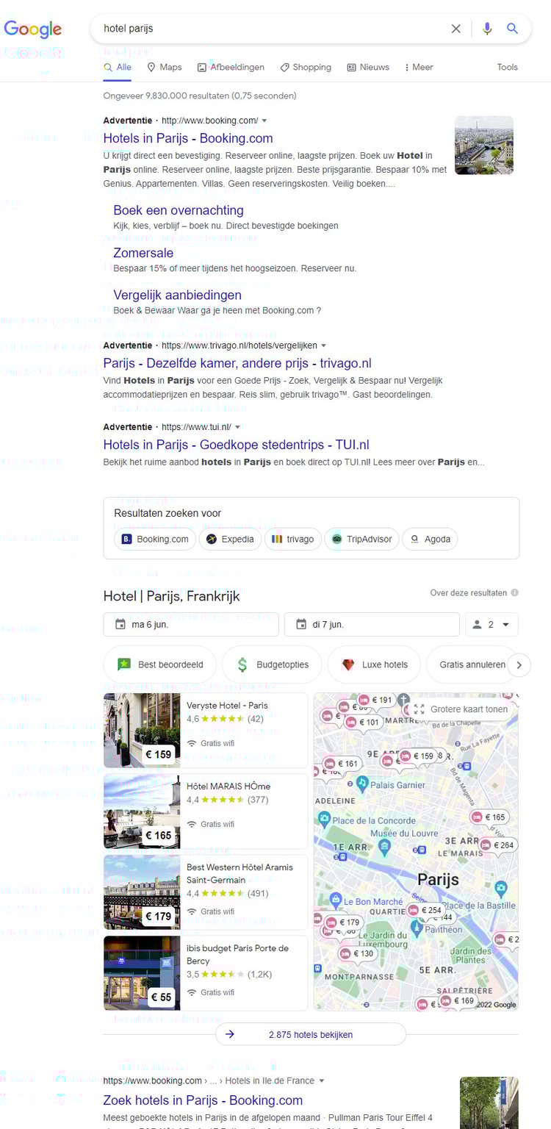Open the Maps tab
Viewport: 551px width, 1129px height.
164,67
